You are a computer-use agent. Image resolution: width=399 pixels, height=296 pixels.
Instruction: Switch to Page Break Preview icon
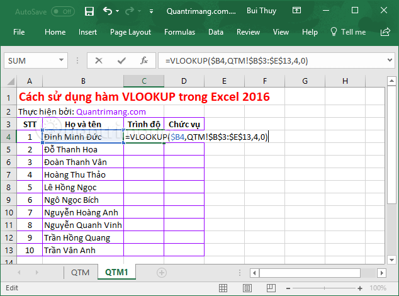(271, 288)
